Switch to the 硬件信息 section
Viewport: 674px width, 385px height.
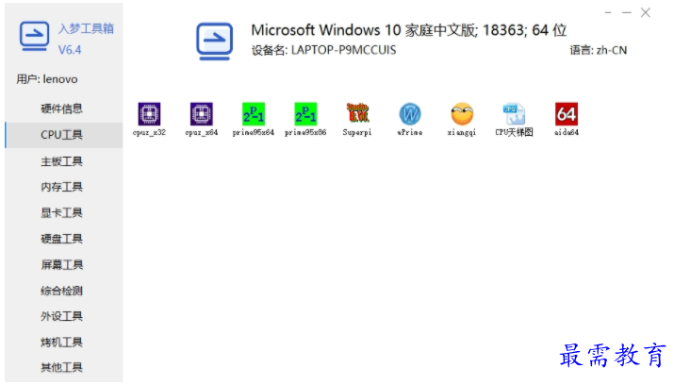tap(61, 109)
